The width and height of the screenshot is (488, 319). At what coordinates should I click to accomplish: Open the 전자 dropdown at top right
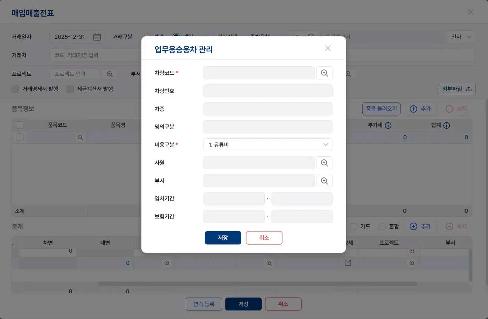click(x=461, y=37)
